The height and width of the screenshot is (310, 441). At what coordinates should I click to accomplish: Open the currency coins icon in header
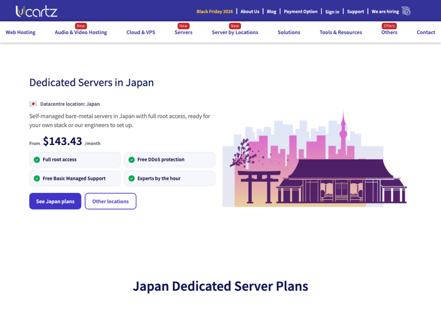point(406,11)
